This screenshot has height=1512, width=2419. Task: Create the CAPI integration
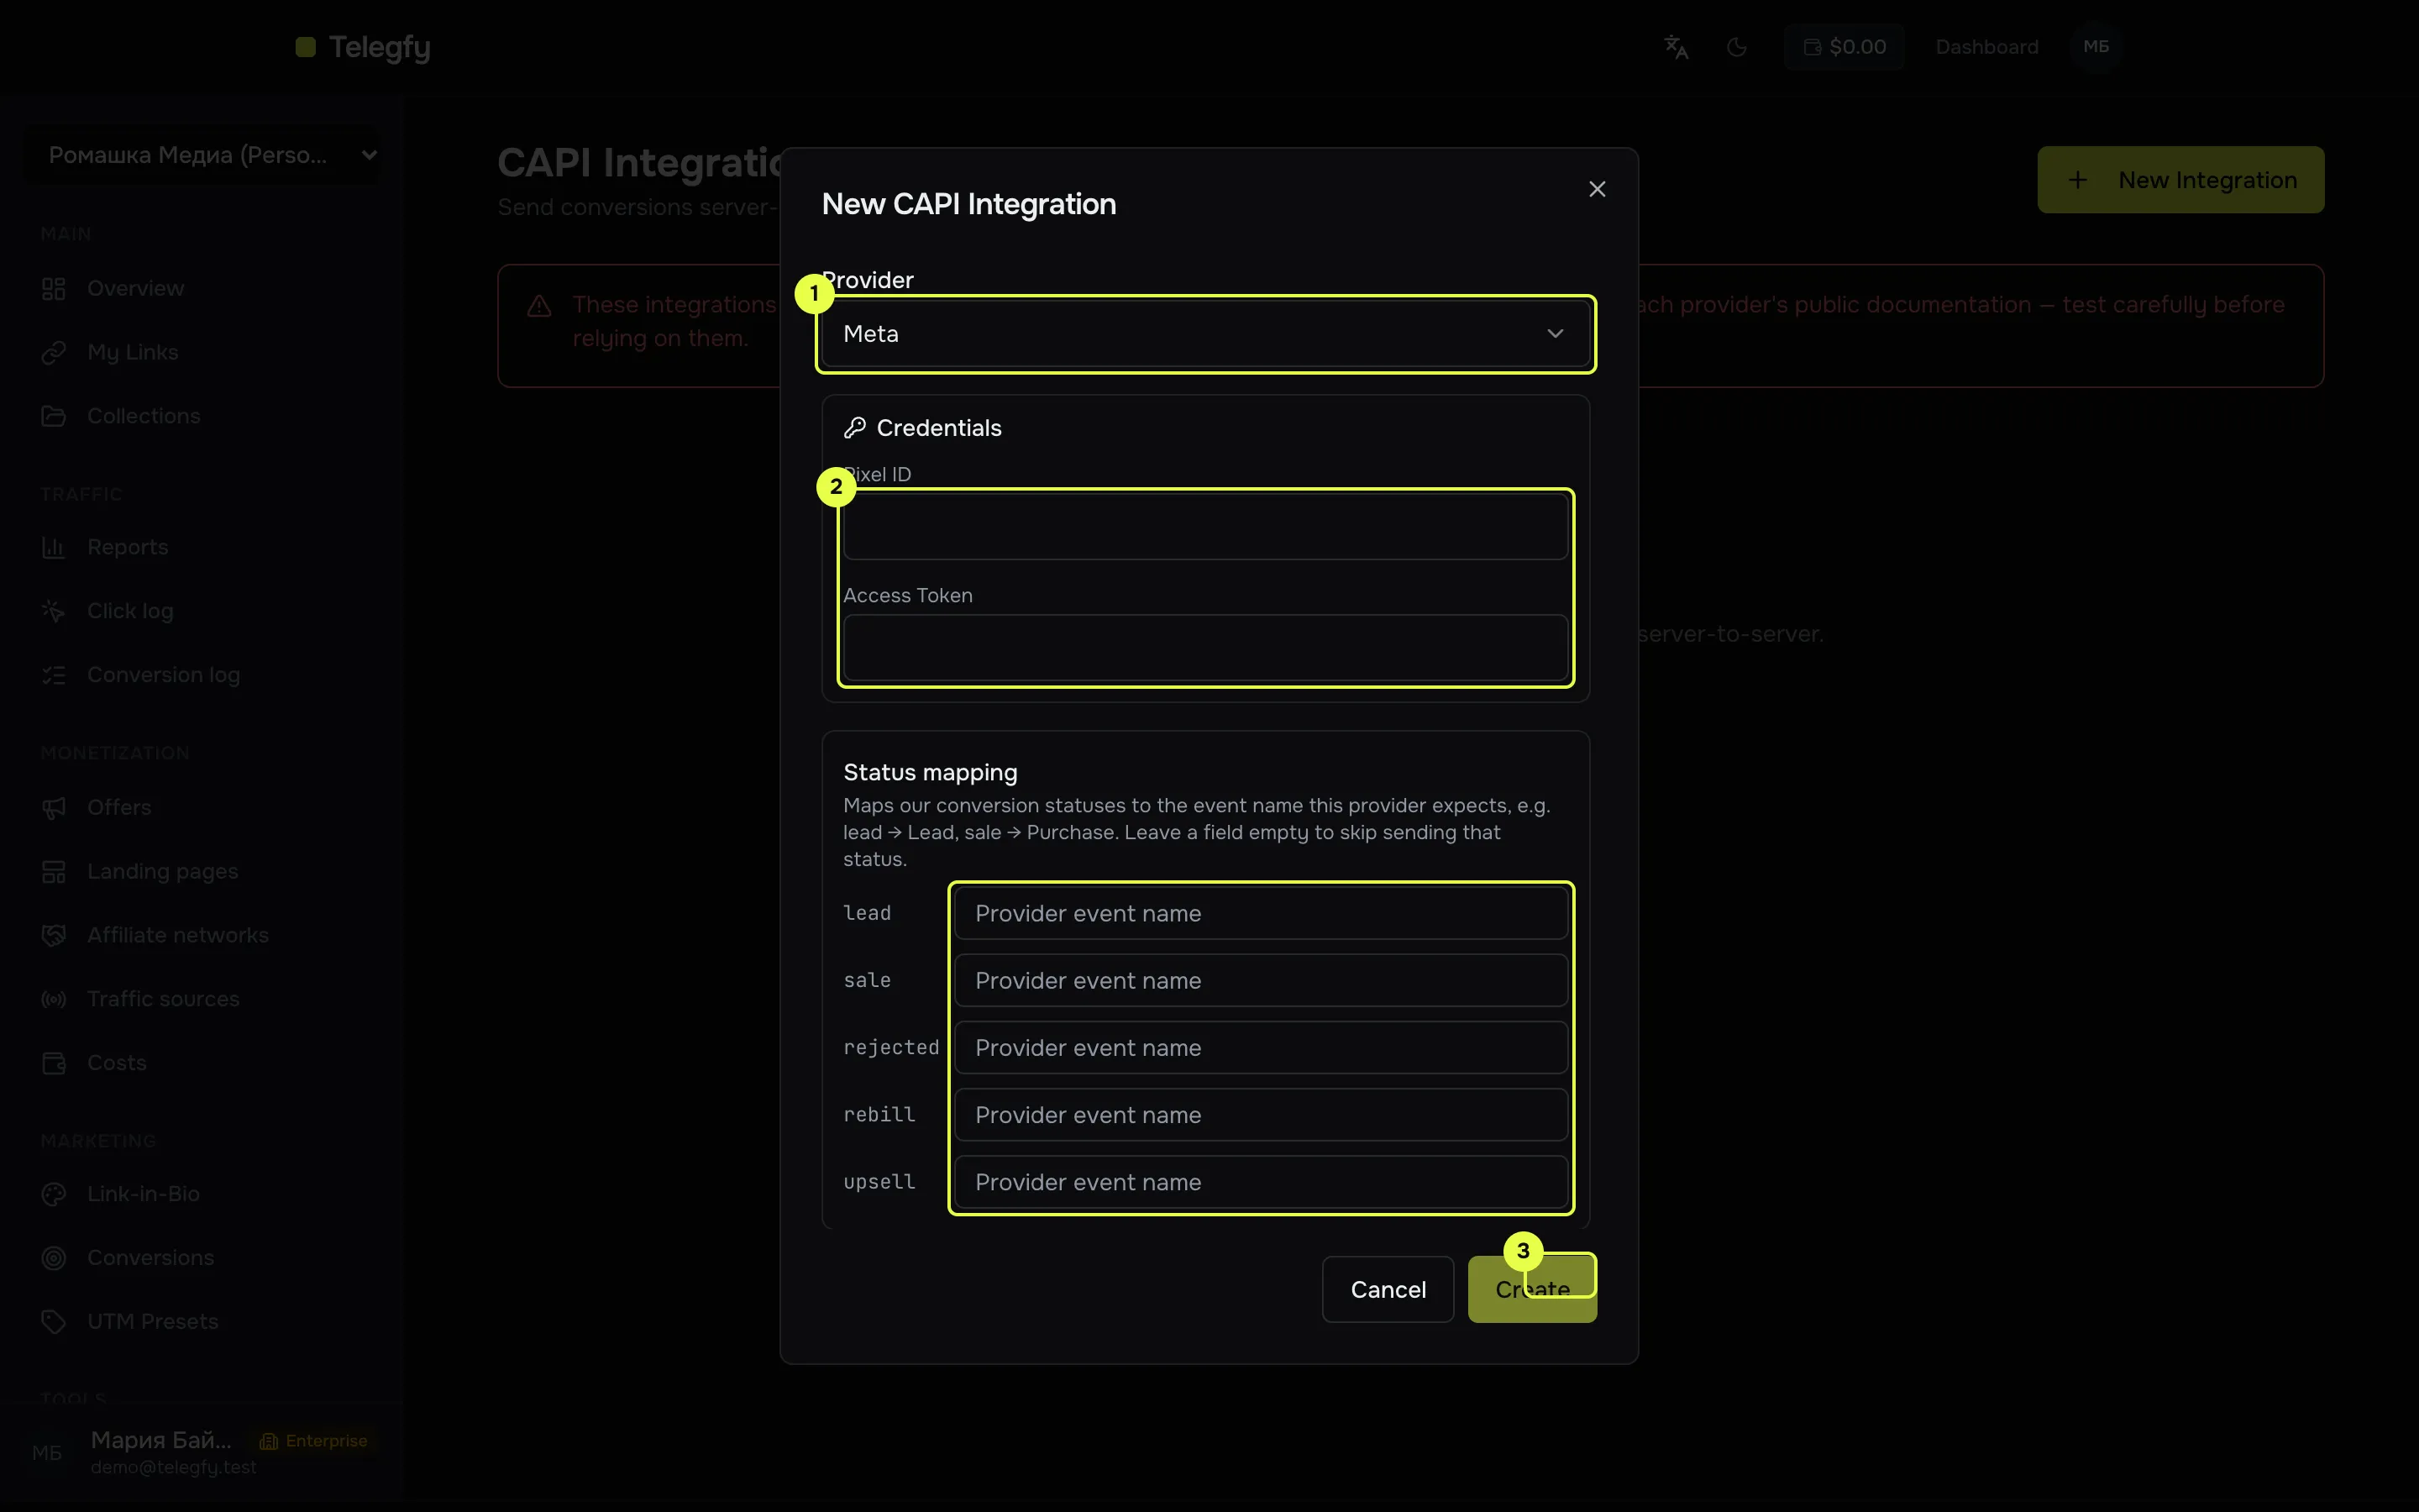[1532, 1289]
